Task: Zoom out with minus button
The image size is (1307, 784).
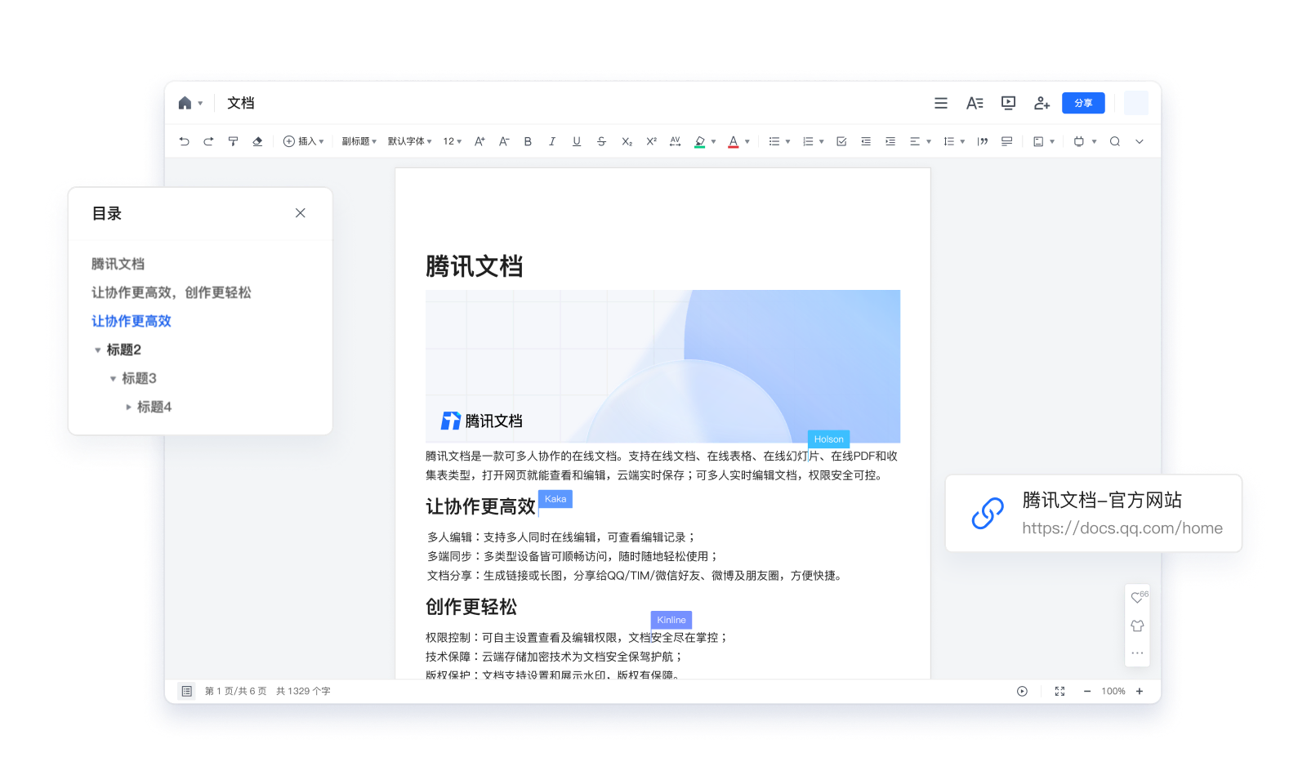Action: [x=1087, y=691]
